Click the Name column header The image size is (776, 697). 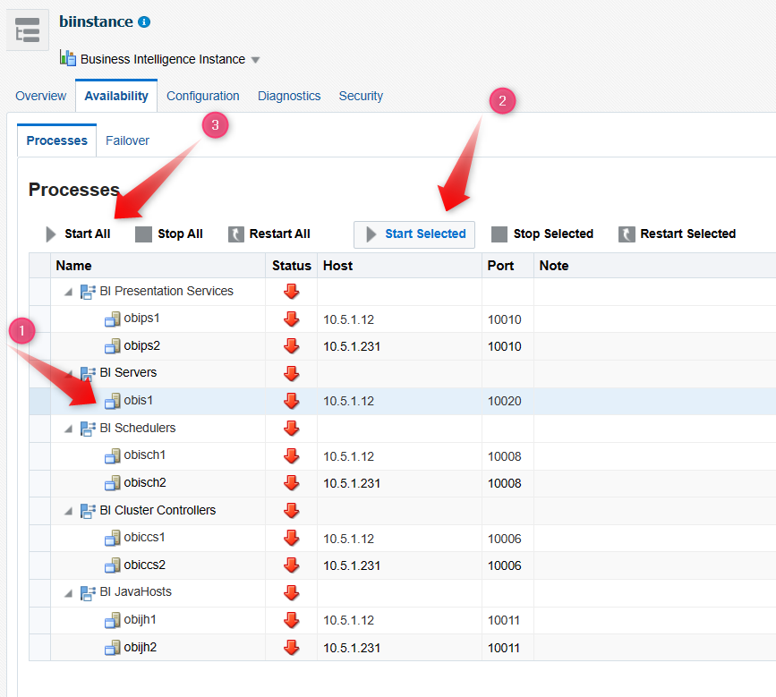pos(158,266)
